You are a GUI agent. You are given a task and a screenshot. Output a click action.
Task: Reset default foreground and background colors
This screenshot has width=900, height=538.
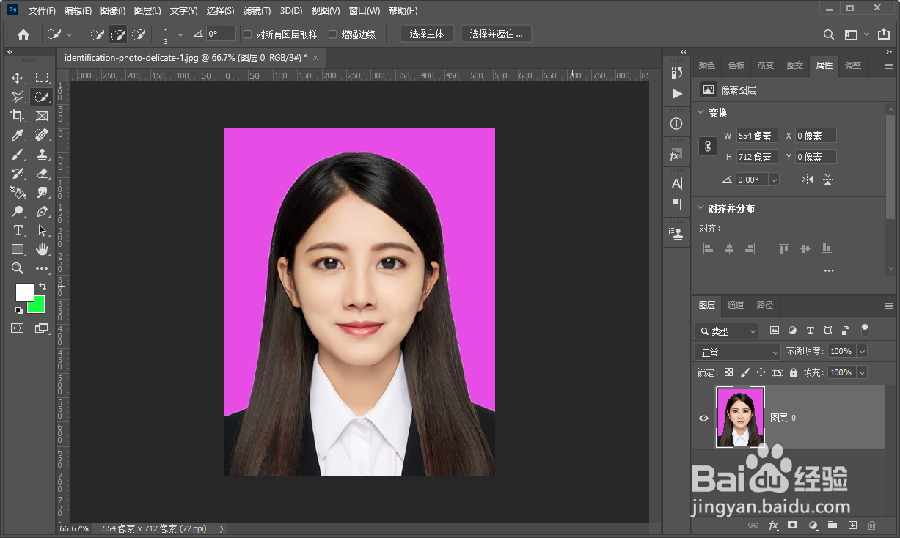(x=18, y=310)
